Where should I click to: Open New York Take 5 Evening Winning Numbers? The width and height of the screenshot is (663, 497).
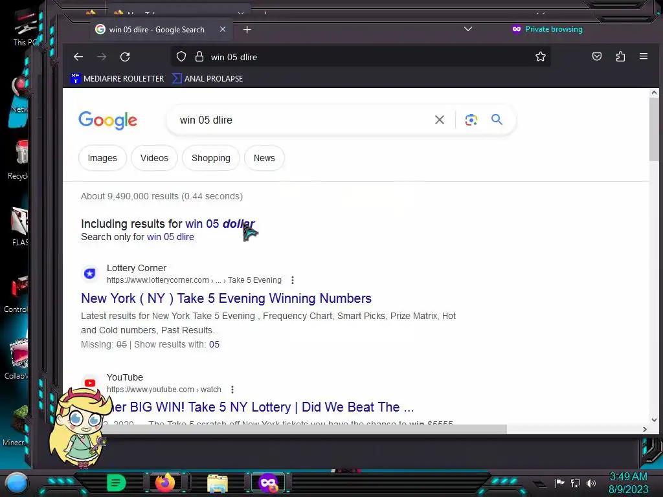coord(226,298)
